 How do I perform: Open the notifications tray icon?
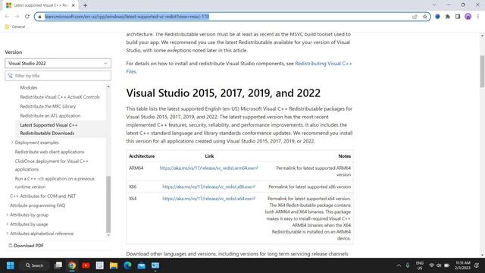click(477, 265)
